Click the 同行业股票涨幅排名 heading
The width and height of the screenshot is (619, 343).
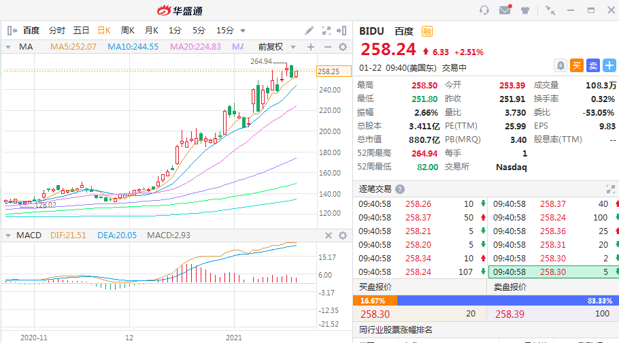pyautogui.click(x=396, y=330)
